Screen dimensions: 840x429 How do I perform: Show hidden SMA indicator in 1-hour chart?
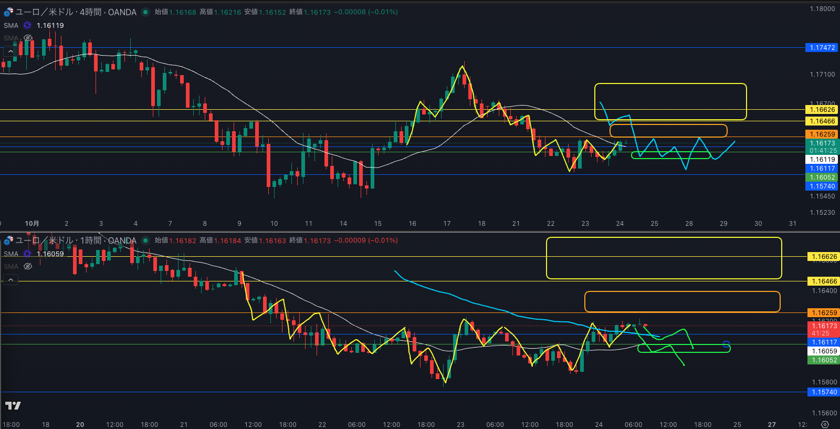point(28,266)
